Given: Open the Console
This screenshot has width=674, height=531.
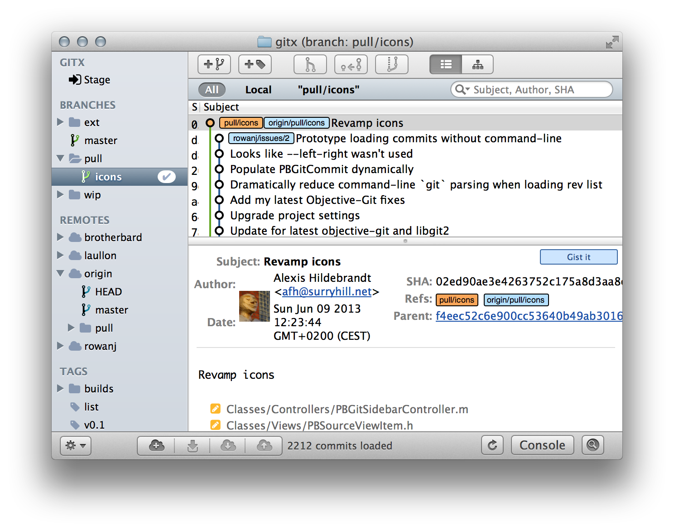Looking at the screenshot, I should [542, 445].
